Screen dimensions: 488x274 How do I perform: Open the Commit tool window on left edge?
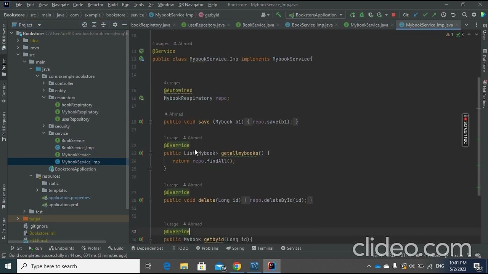(4, 93)
